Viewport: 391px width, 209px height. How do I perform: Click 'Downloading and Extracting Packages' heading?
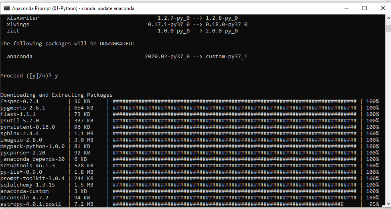point(57,95)
